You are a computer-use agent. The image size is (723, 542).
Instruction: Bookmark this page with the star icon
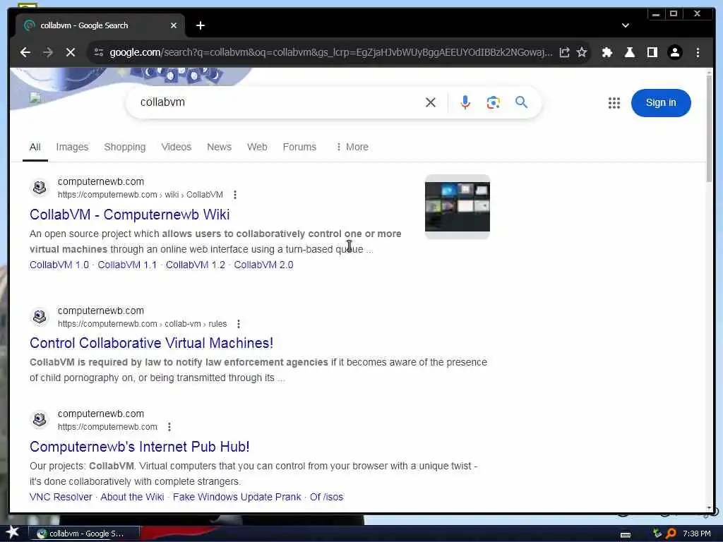click(582, 52)
